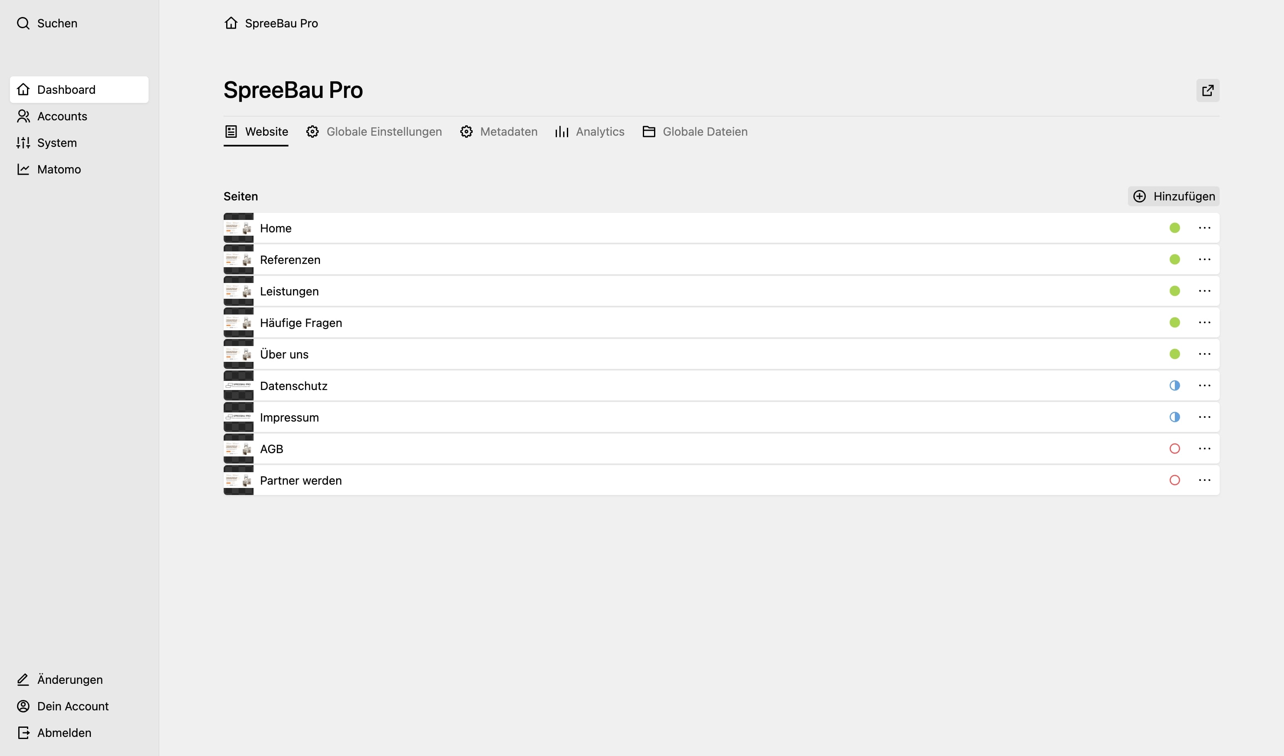Click the Abmelden logout icon

(x=23, y=733)
